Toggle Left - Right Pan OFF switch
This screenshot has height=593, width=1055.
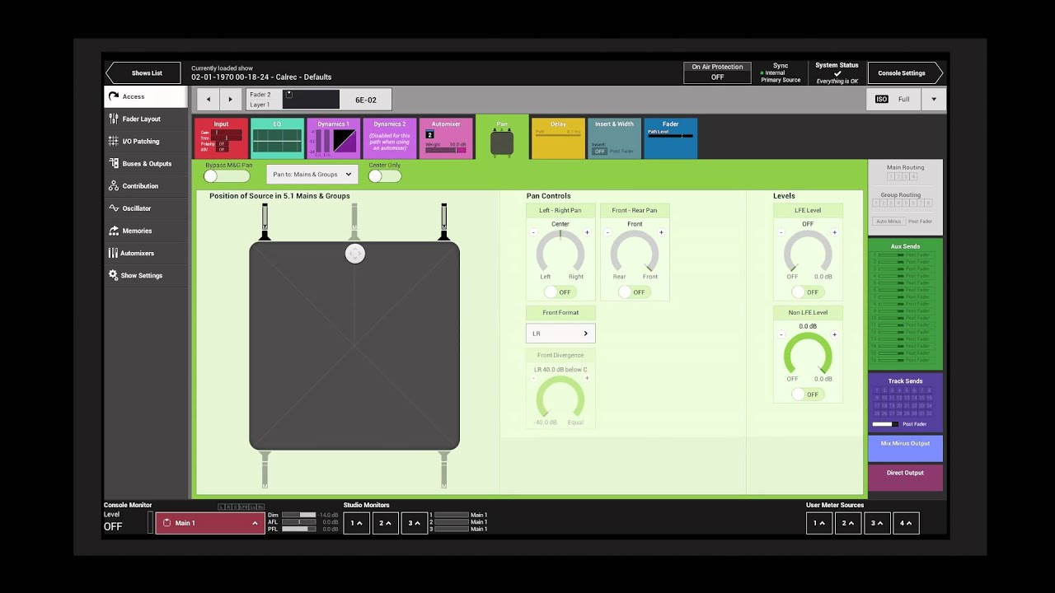pos(559,292)
